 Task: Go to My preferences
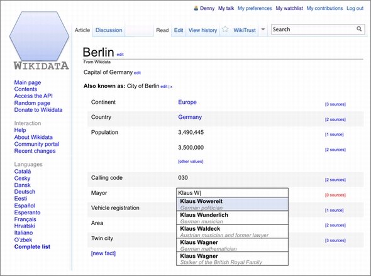[255, 8]
